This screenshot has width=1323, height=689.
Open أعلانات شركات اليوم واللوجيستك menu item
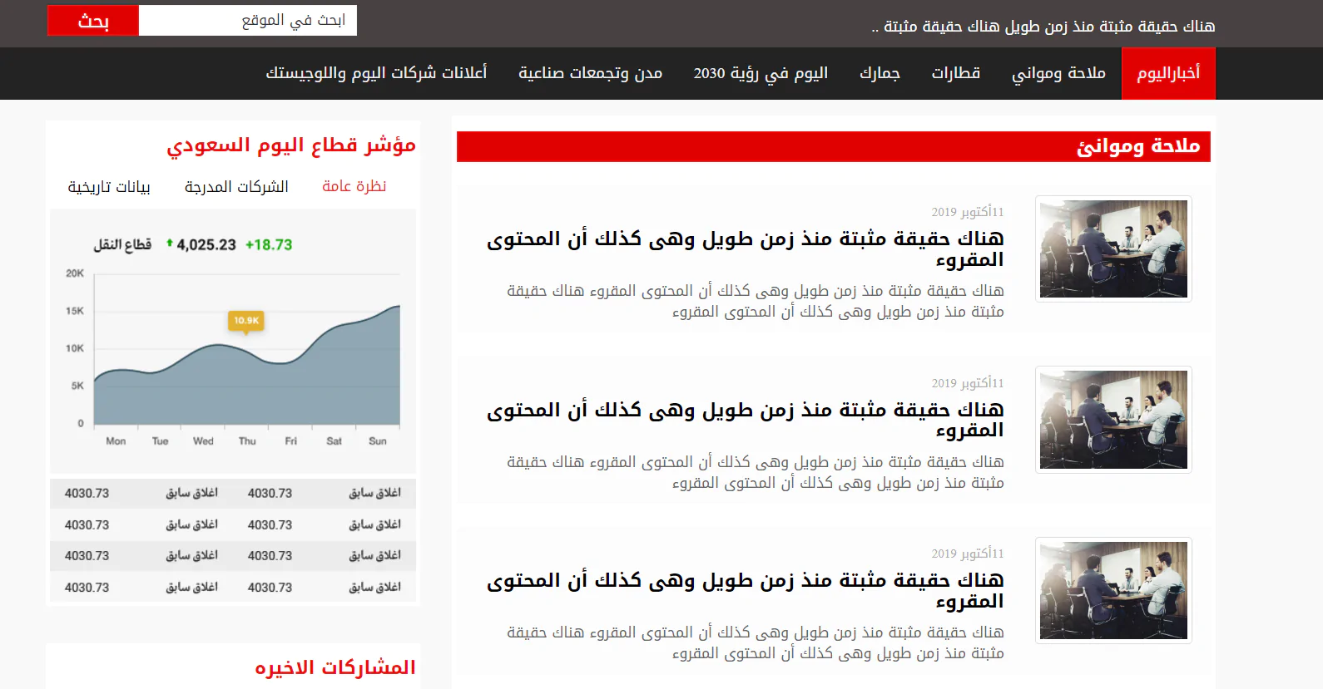coord(376,74)
